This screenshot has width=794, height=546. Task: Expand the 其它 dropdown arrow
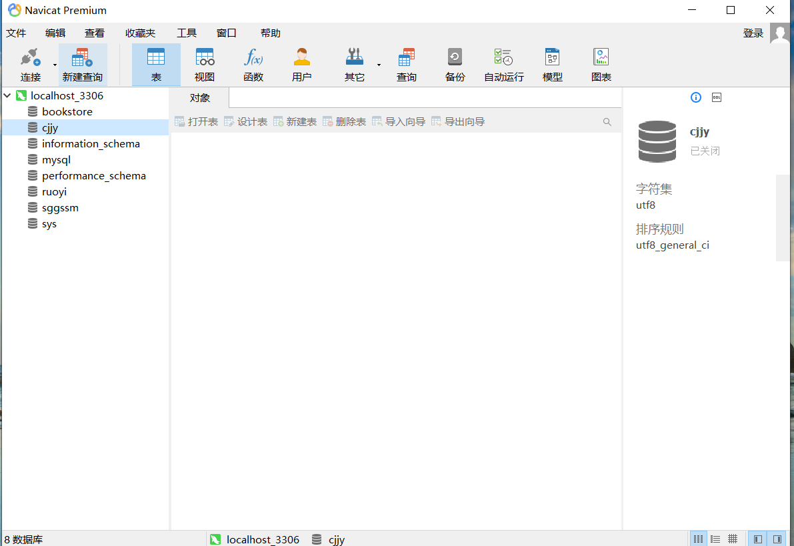click(379, 65)
